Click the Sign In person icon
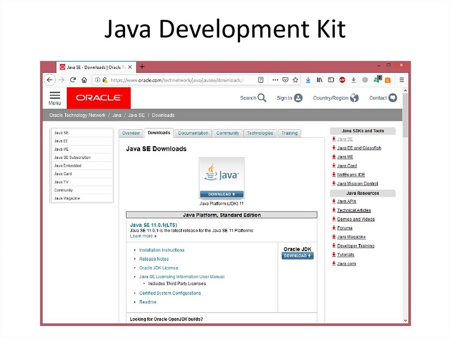 (x=298, y=98)
